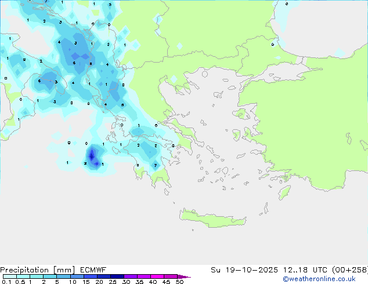Click the '25' legend scale label
This screenshot has height=284, width=368.
(x=113, y=282)
